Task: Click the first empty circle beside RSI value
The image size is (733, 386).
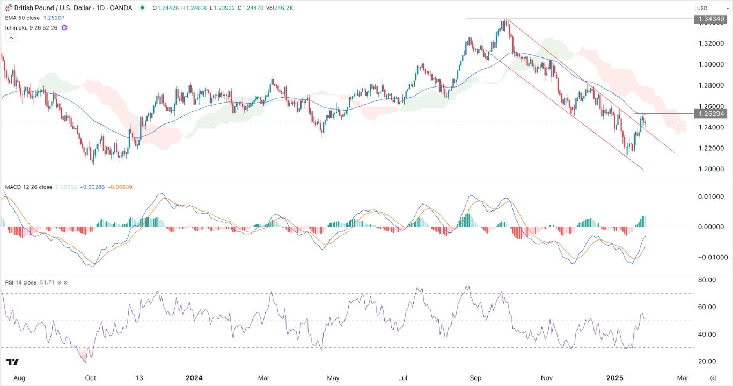Action: pos(59,282)
